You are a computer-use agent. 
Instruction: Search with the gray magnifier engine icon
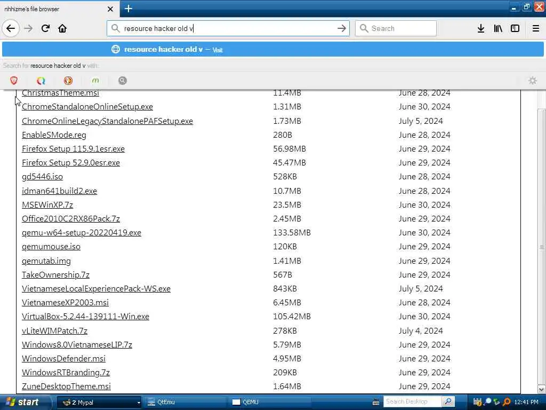(x=123, y=81)
